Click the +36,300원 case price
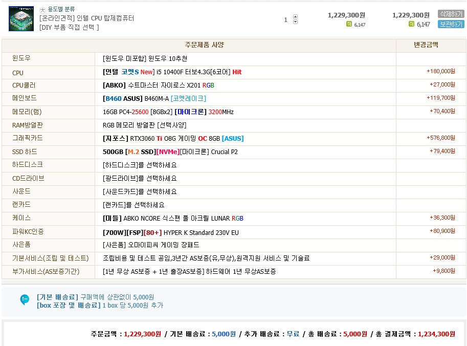 442,218
